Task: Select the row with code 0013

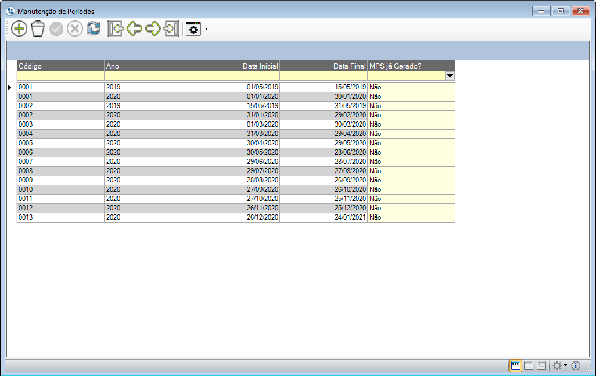Action: pos(60,217)
